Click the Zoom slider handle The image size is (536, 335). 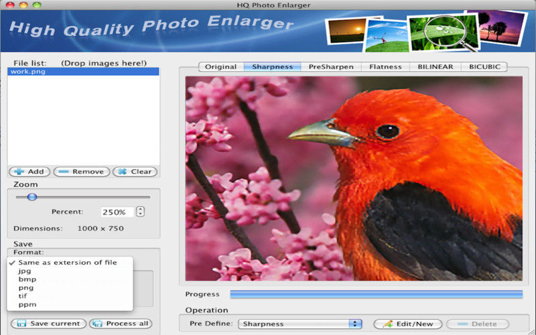(x=32, y=197)
